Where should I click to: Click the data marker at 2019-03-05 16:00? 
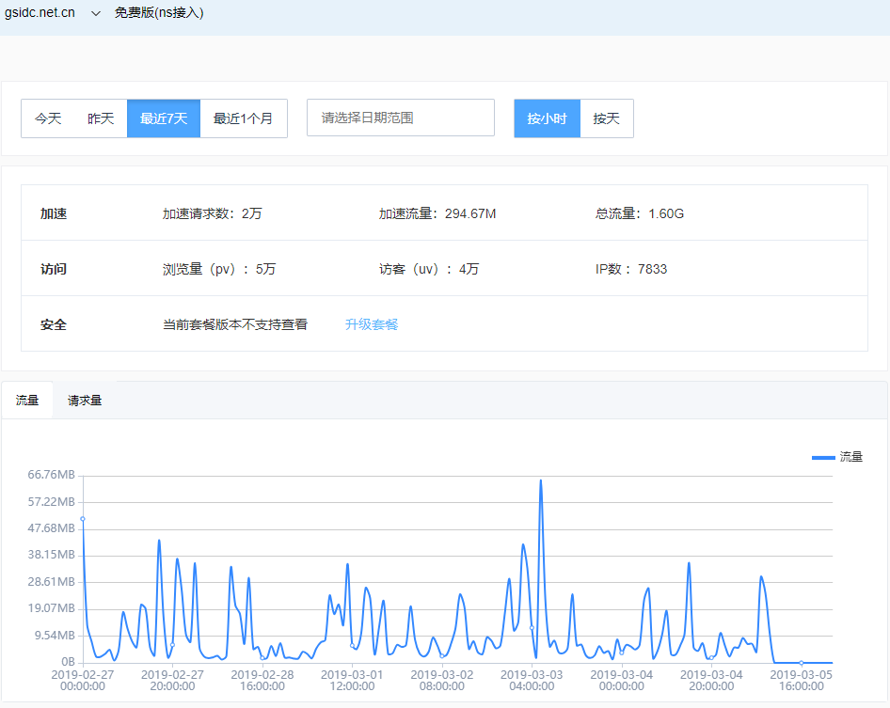tap(801, 663)
